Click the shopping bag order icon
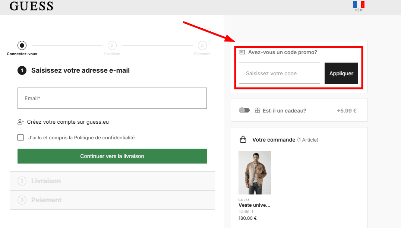The image size is (401, 228). (x=243, y=140)
